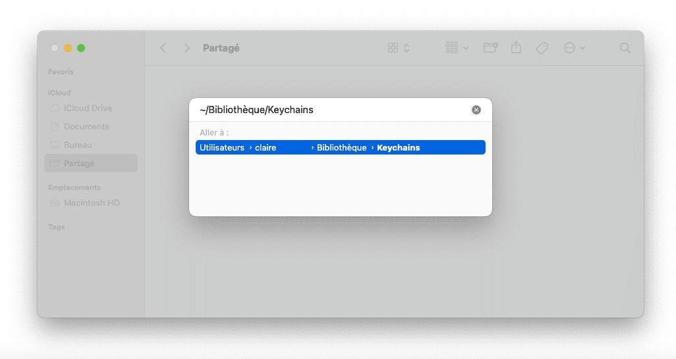Screen dimensions: 676x359
Task: Select Partagé in the sidebar
Action: pos(79,163)
